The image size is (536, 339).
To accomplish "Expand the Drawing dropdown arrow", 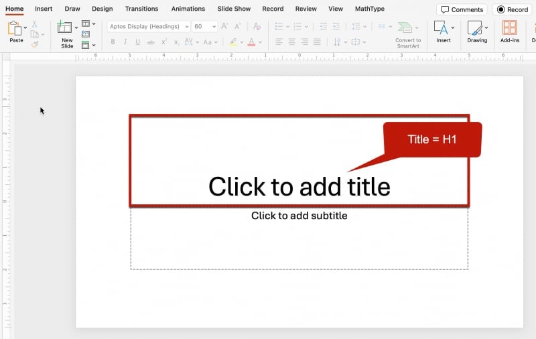I will tap(486, 27).
